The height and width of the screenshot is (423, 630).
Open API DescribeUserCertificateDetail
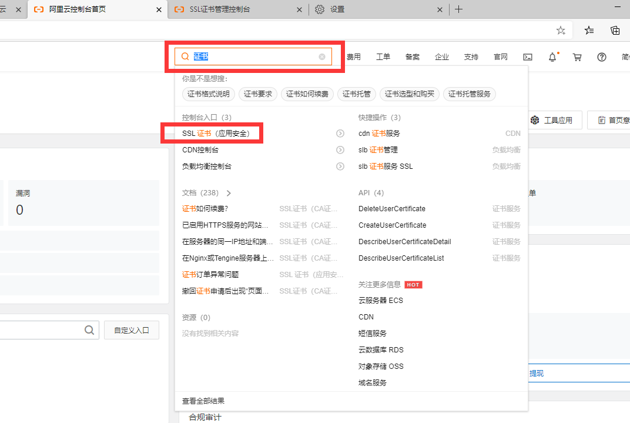404,242
